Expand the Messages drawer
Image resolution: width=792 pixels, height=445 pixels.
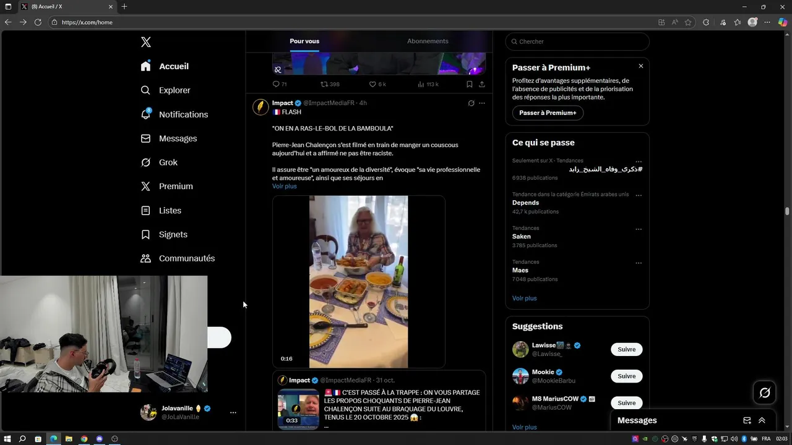762,420
